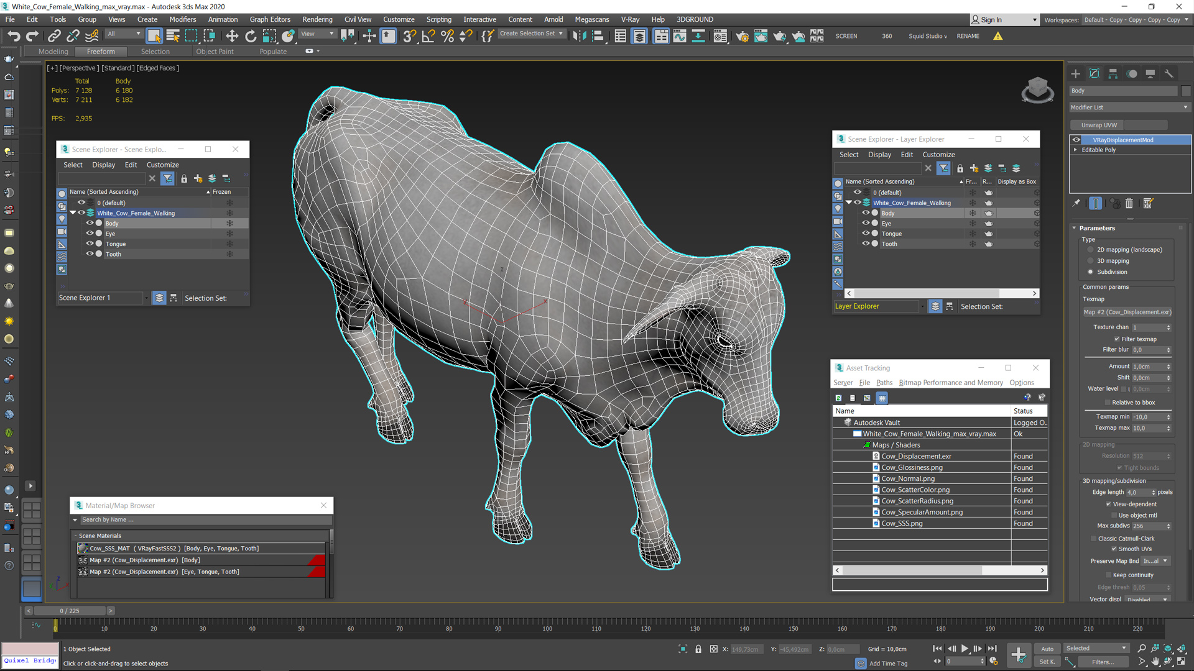Click the Pan View hand icon

pos(1155,661)
